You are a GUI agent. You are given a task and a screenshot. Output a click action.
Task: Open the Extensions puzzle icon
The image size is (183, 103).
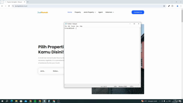coord(172,6)
